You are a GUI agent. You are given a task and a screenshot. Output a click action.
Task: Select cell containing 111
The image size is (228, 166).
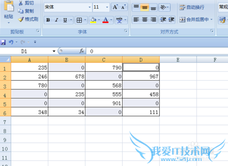pos(141,112)
